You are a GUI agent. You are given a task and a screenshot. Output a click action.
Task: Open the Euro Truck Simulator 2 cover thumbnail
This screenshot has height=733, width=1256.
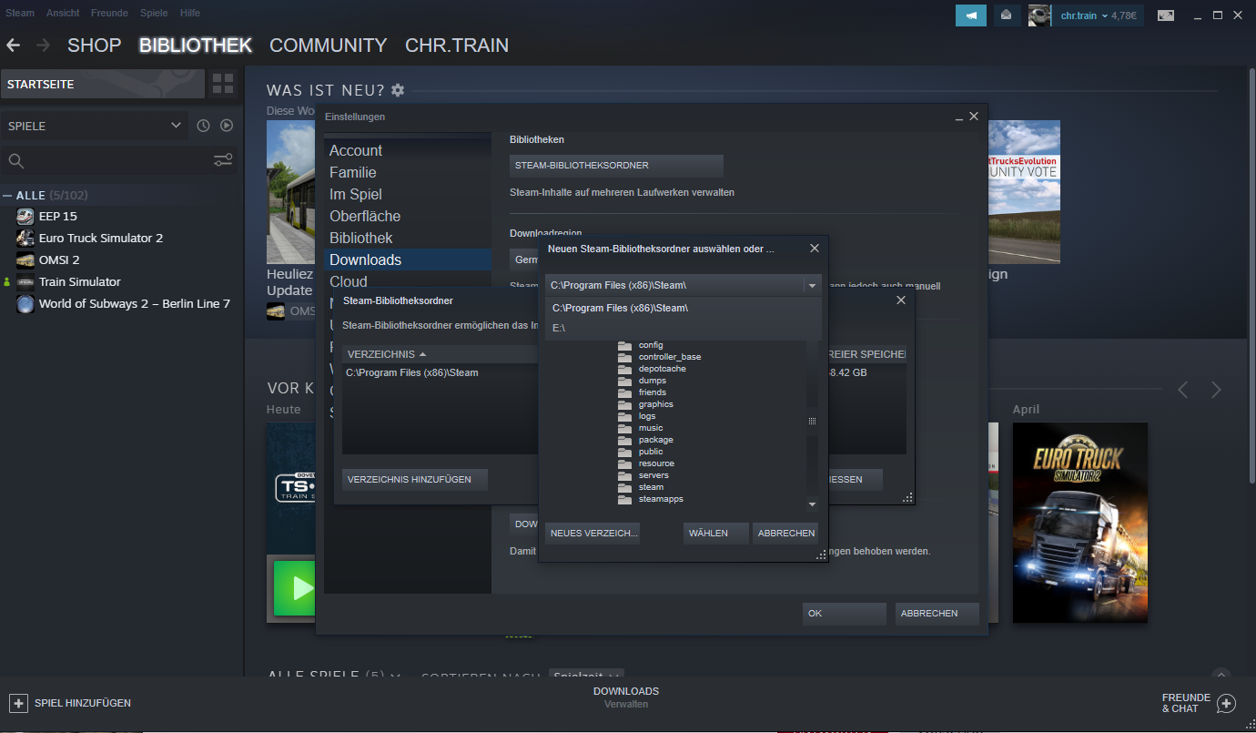click(1080, 523)
